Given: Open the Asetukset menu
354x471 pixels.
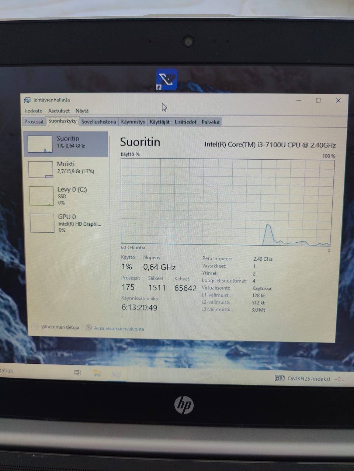Looking at the screenshot, I should pyautogui.click(x=59, y=111).
